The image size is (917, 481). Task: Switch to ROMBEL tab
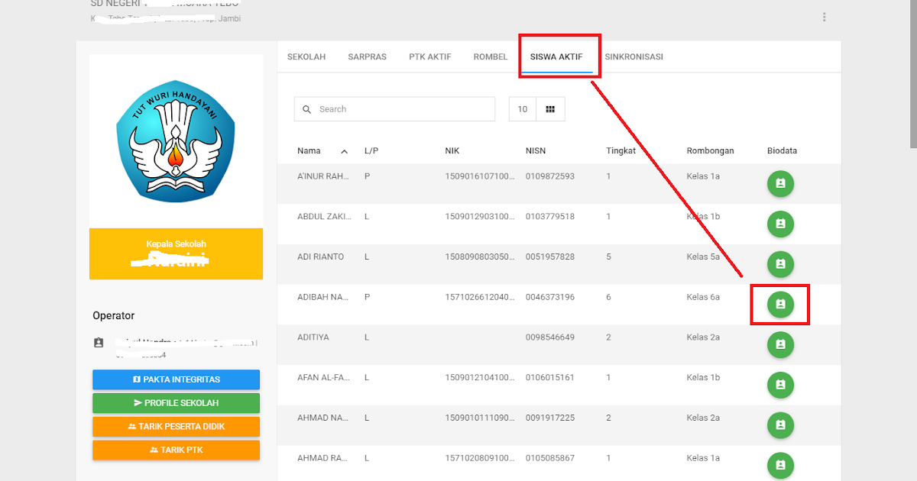click(x=491, y=56)
